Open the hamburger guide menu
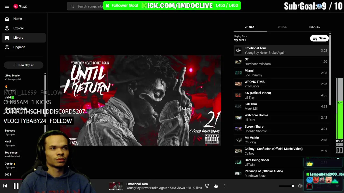Image resolution: width=344 pixels, height=193 pixels. click(x=7, y=6)
